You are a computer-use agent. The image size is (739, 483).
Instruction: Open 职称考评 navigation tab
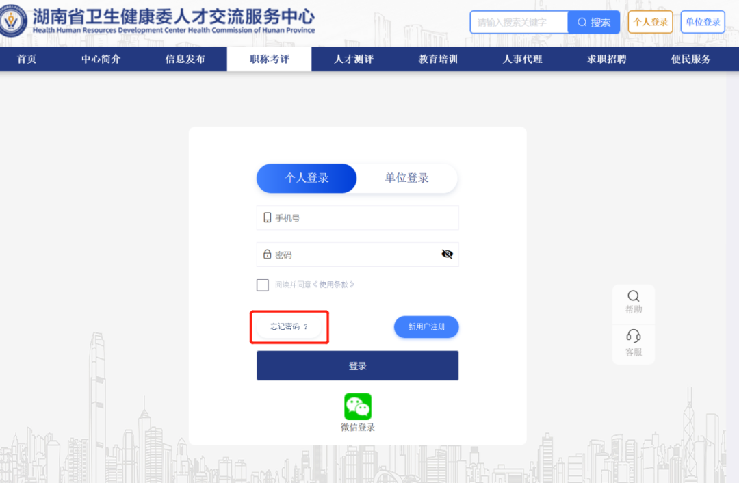tap(269, 60)
